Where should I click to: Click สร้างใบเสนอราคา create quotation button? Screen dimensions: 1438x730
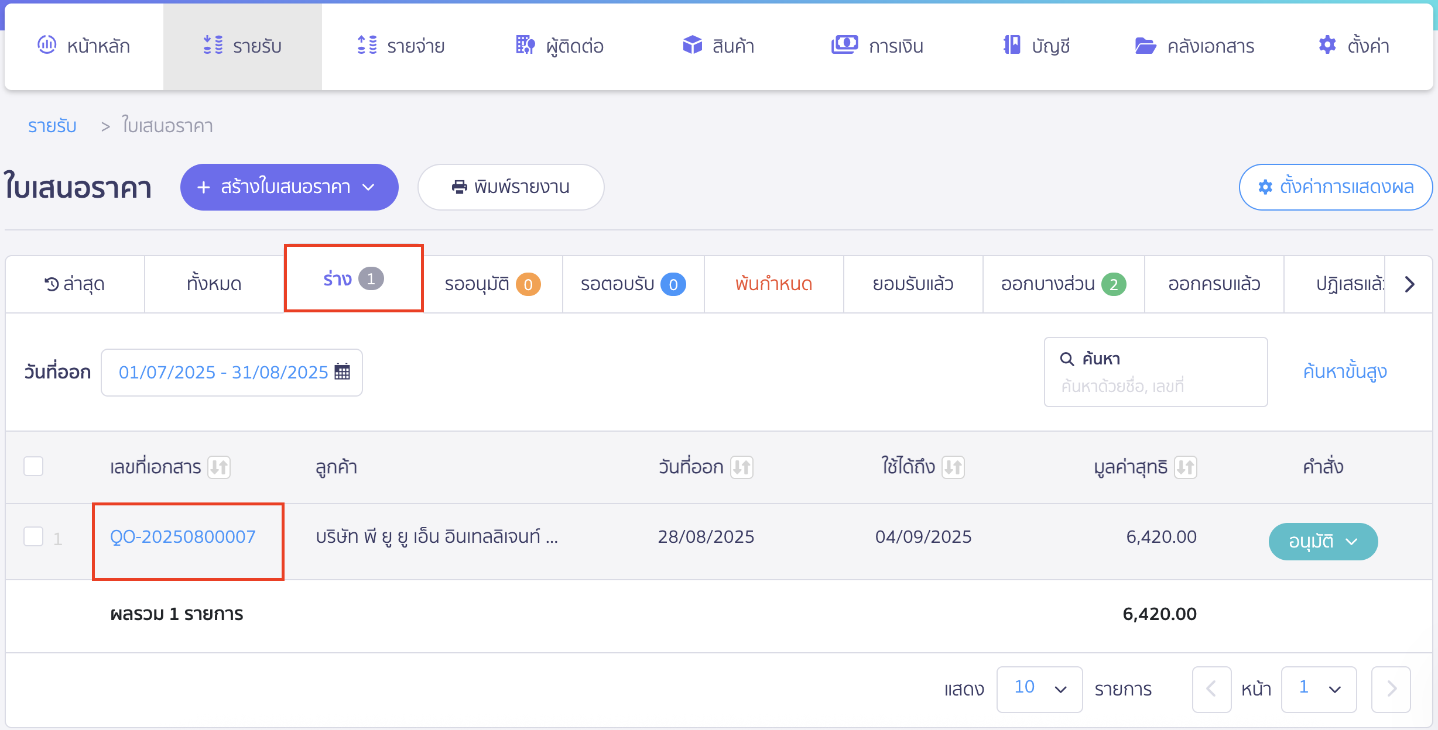click(289, 187)
